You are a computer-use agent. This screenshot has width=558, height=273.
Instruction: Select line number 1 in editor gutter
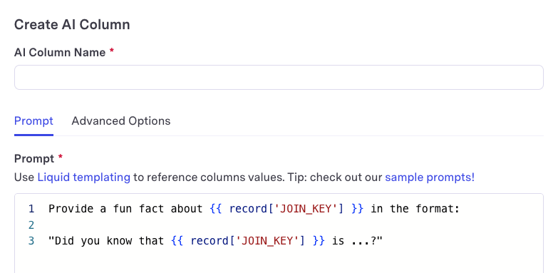click(x=31, y=209)
